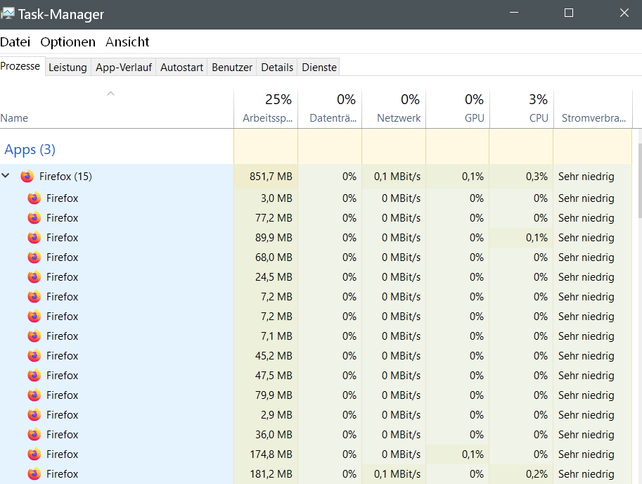Click the Task-Manager title bar icon

click(x=8, y=13)
